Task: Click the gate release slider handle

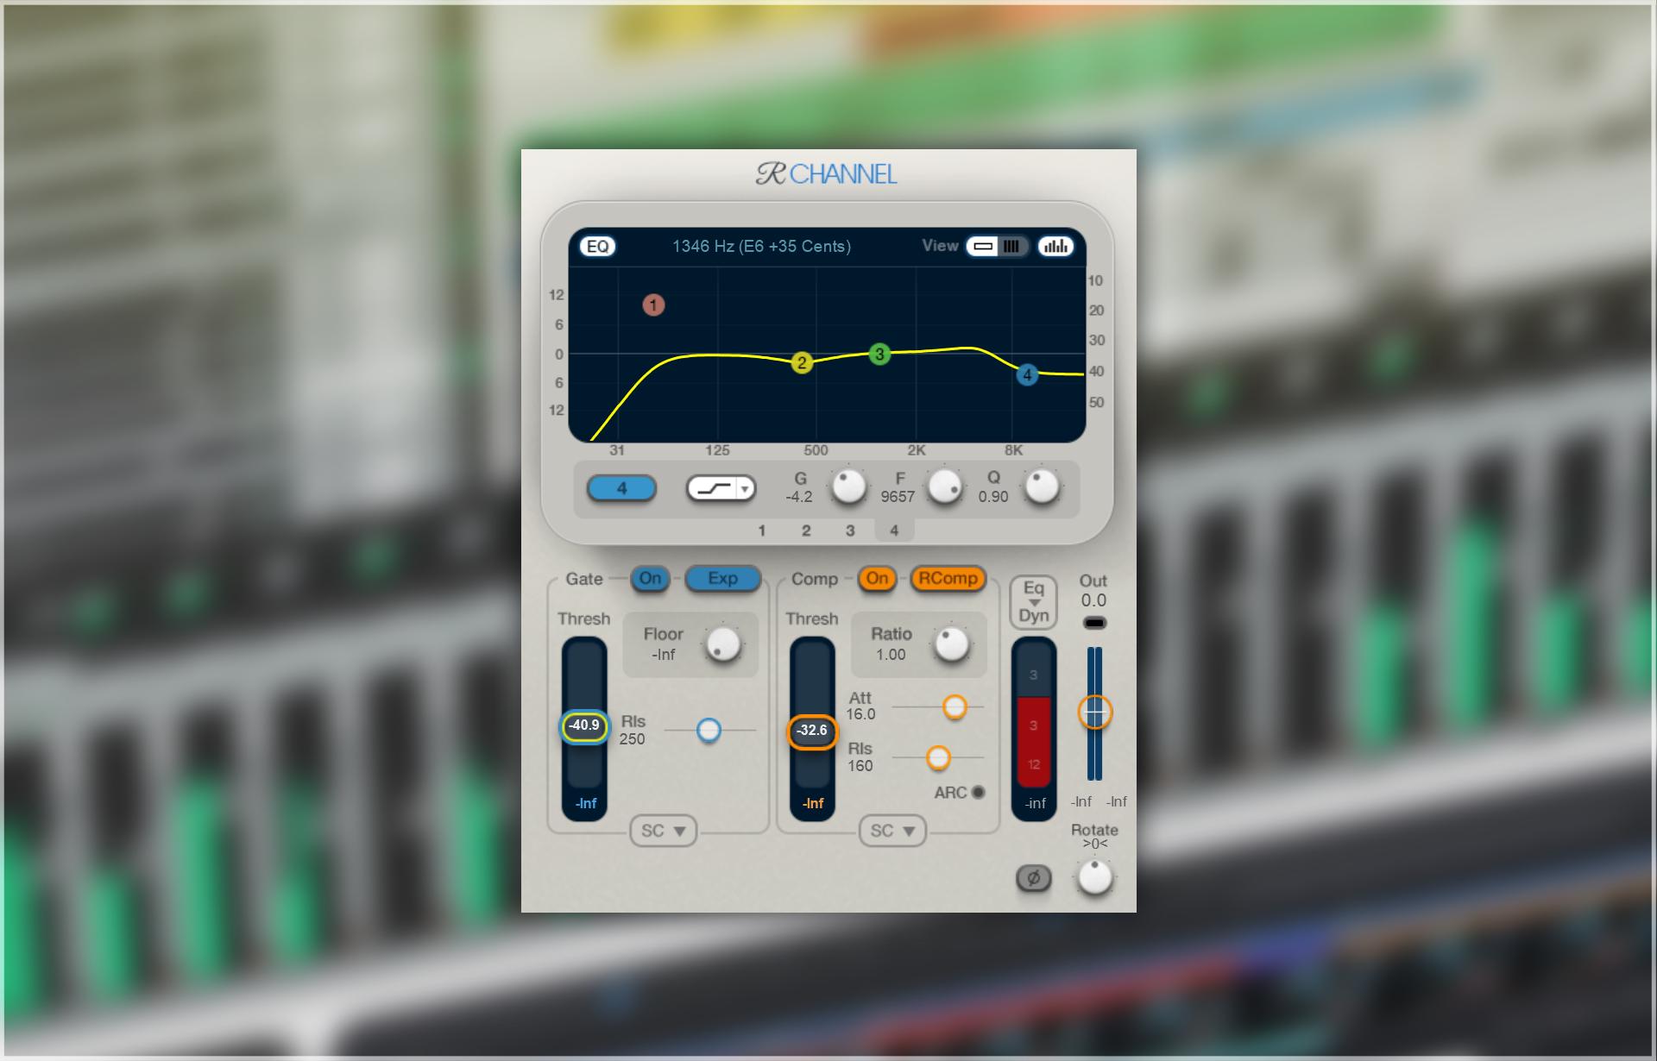Action: pyautogui.click(x=709, y=730)
